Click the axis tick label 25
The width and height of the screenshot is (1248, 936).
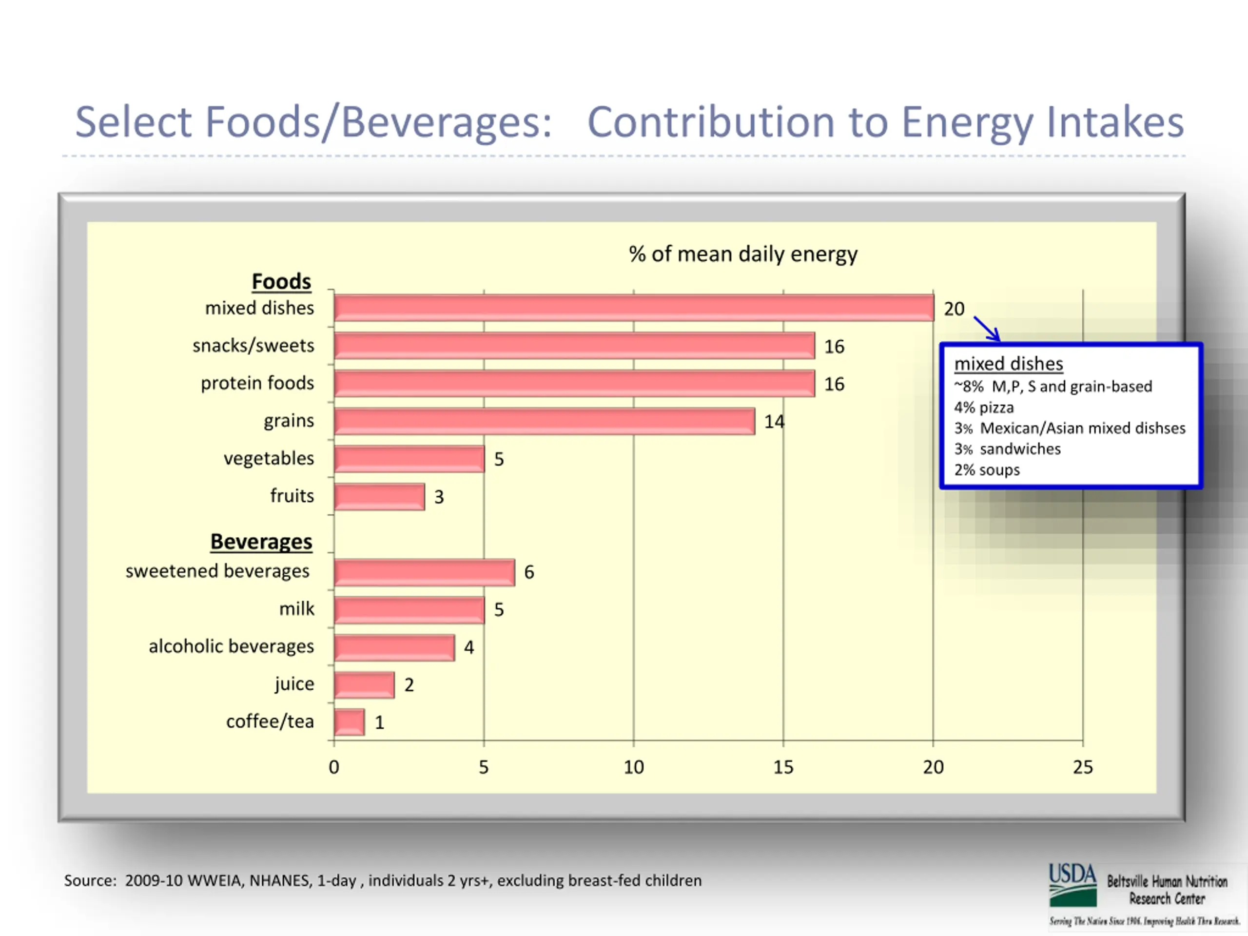(x=1082, y=767)
